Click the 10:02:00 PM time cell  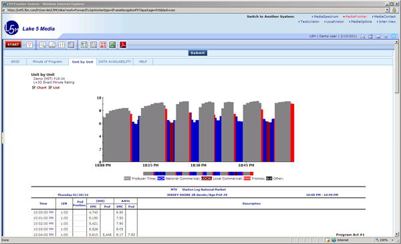click(43, 223)
